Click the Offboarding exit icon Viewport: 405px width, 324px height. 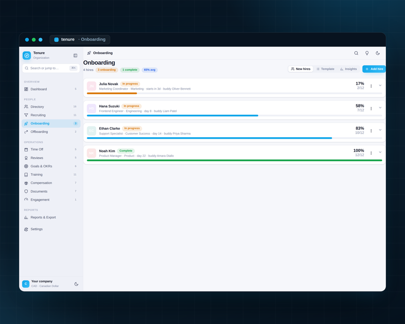[26, 132]
